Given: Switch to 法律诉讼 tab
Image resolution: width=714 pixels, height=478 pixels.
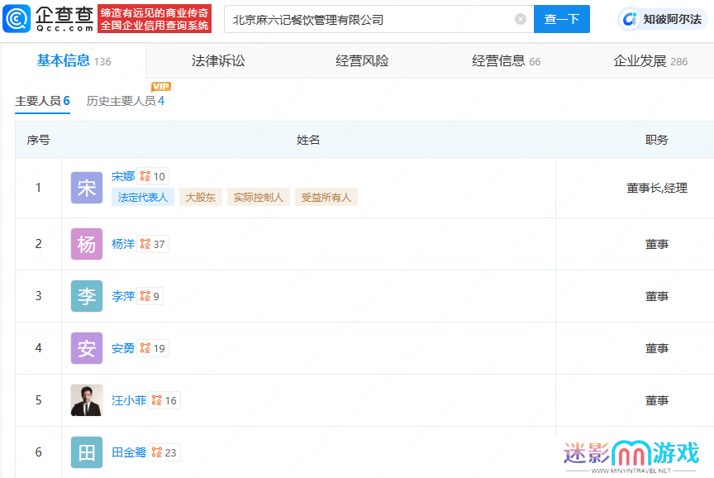Looking at the screenshot, I should click(218, 60).
